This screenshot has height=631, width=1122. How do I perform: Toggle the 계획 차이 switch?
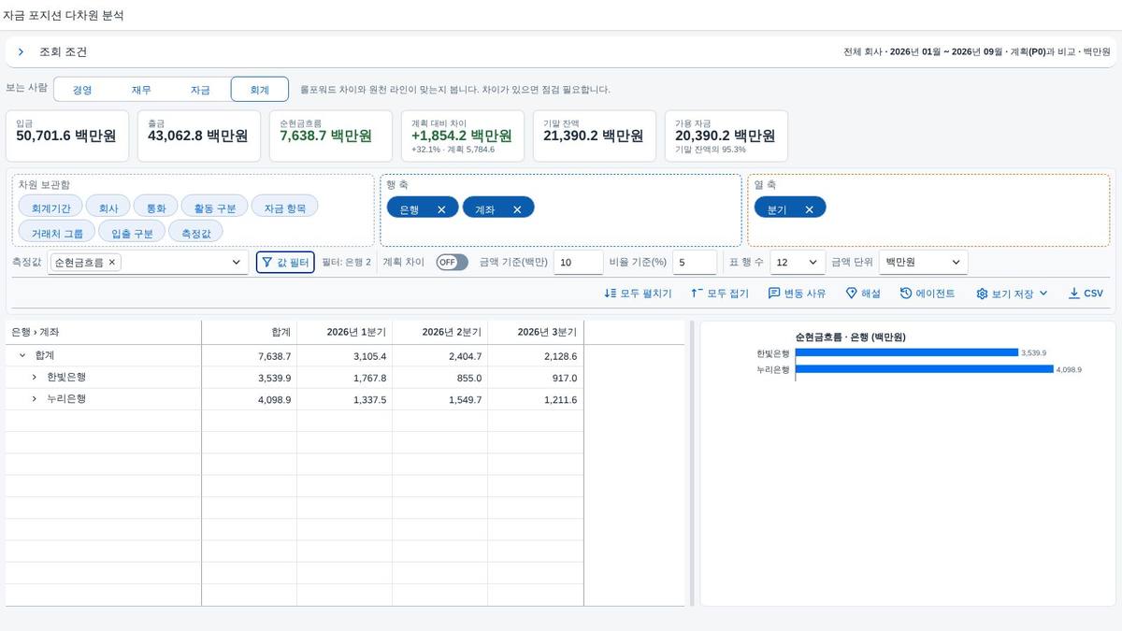452,263
